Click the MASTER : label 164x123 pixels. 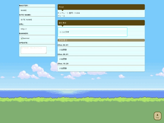(24, 6)
